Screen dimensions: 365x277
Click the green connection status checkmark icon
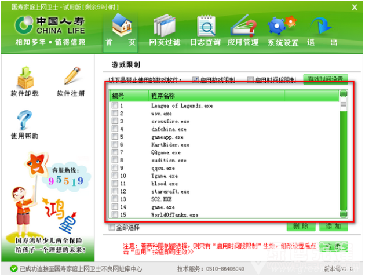click(x=14, y=269)
